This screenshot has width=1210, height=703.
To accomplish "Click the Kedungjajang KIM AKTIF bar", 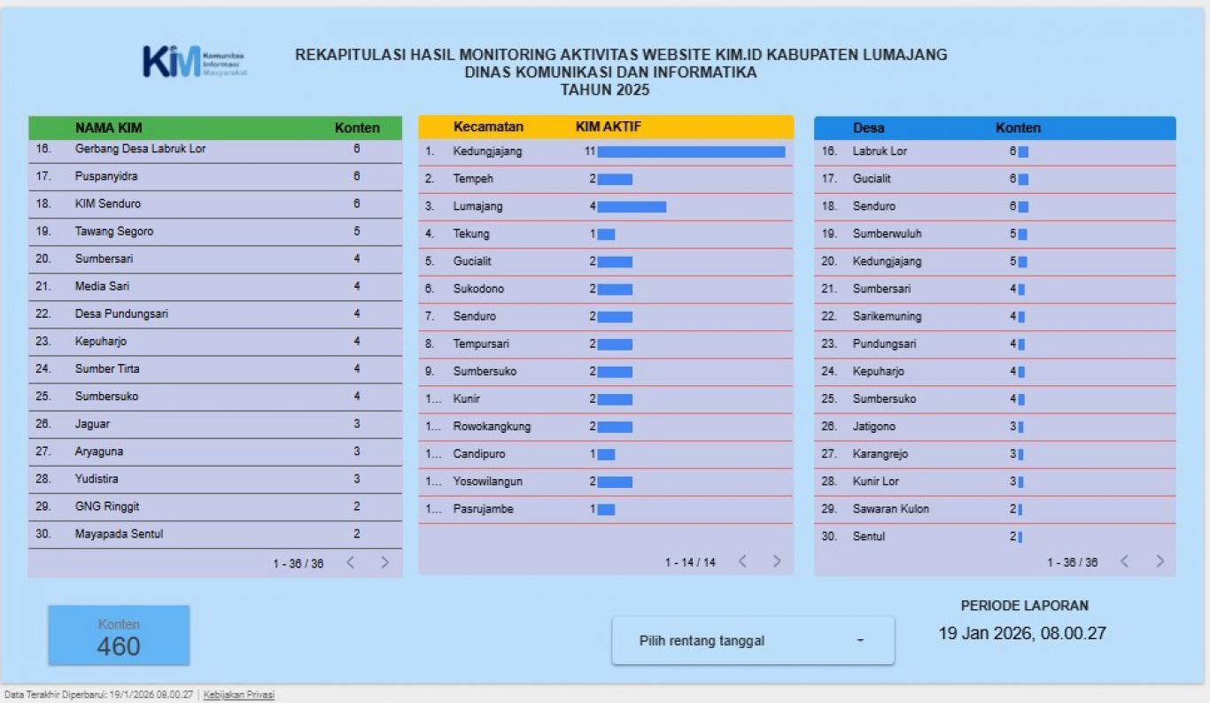I will pyautogui.click(x=691, y=151).
